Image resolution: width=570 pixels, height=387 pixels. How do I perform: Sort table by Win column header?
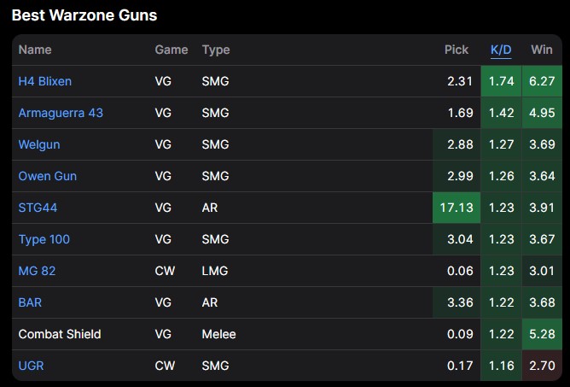click(541, 50)
